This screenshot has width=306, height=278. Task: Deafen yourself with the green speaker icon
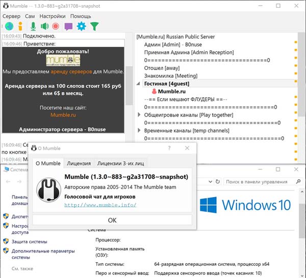44,26
